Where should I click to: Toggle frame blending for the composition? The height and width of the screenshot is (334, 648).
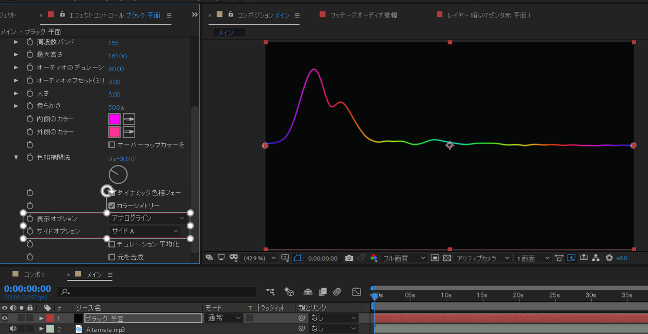pos(322,292)
